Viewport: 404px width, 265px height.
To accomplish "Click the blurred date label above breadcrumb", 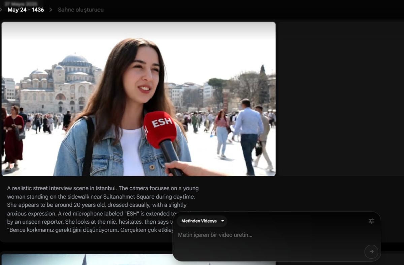I will tap(21, 4).
